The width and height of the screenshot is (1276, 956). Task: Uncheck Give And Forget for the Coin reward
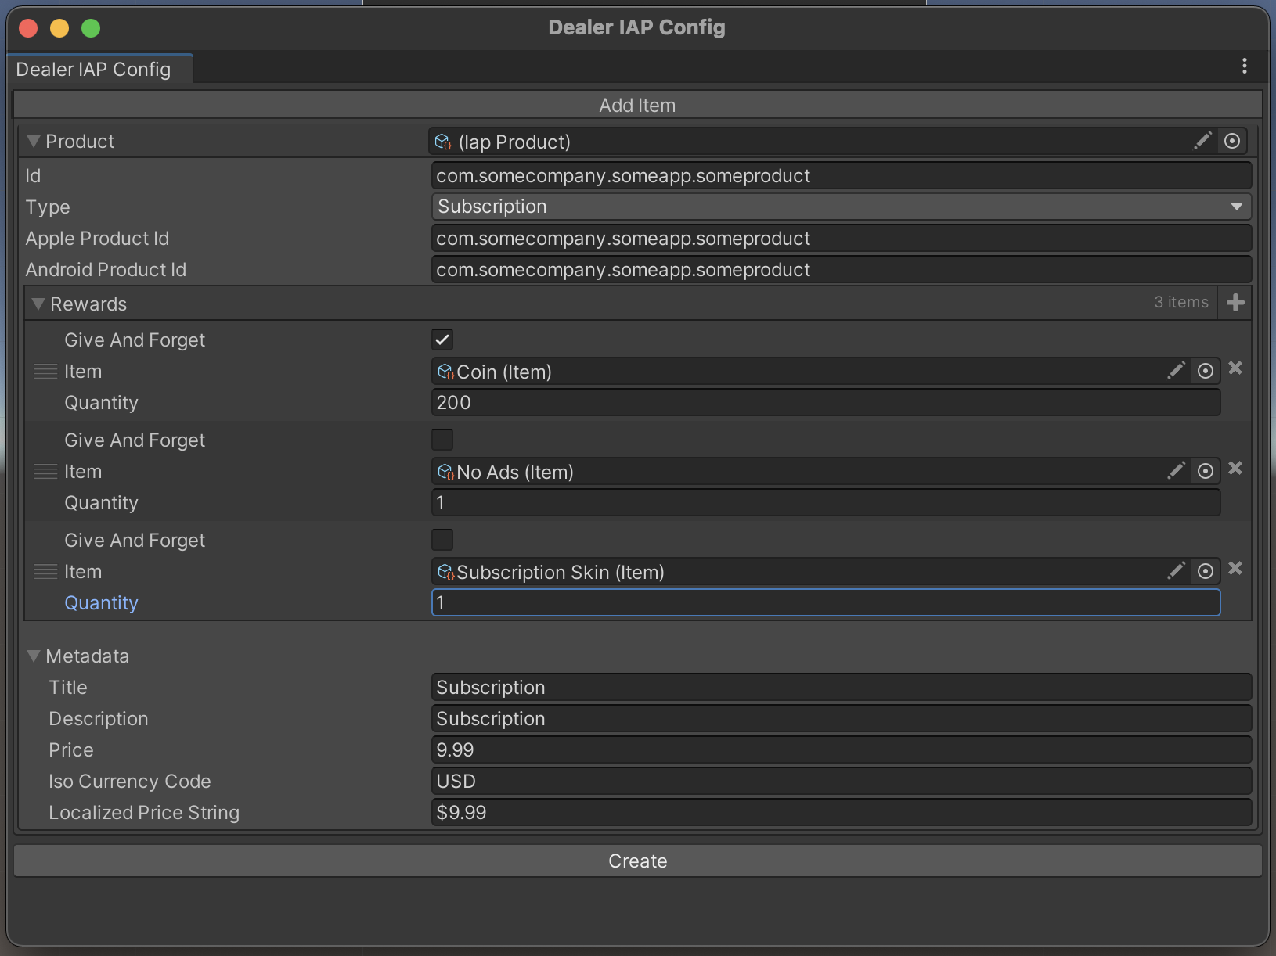(x=442, y=340)
